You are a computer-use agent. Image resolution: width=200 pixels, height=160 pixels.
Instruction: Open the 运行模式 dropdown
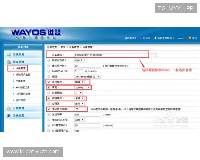[x=79, y=82]
